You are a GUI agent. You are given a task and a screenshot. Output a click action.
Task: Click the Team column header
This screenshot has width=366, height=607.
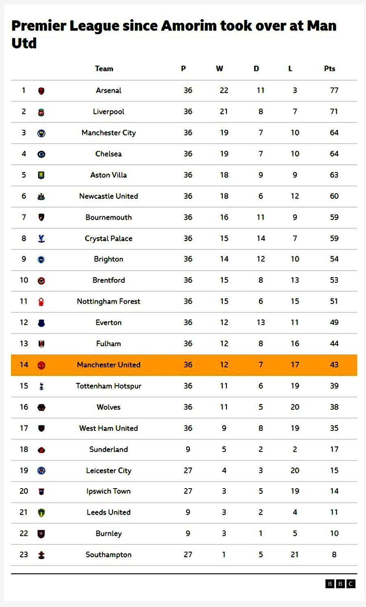[x=104, y=69]
